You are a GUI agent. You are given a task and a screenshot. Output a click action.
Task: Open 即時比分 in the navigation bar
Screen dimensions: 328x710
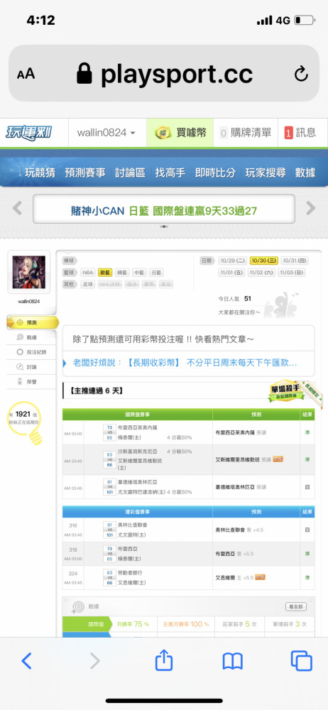coord(215,173)
